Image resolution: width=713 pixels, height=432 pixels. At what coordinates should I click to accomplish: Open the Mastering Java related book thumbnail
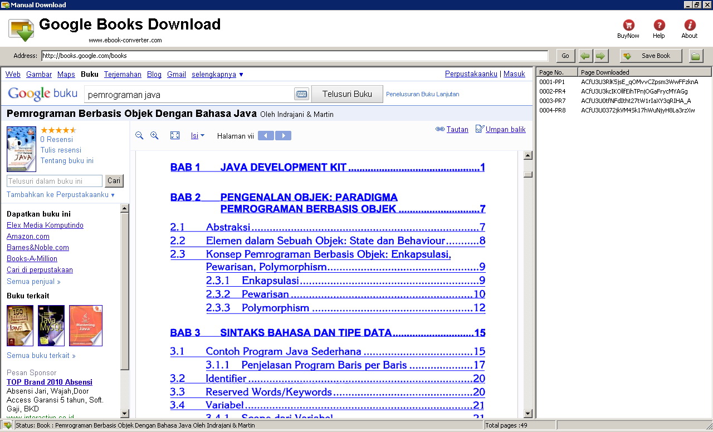pyautogui.click(x=86, y=326)
